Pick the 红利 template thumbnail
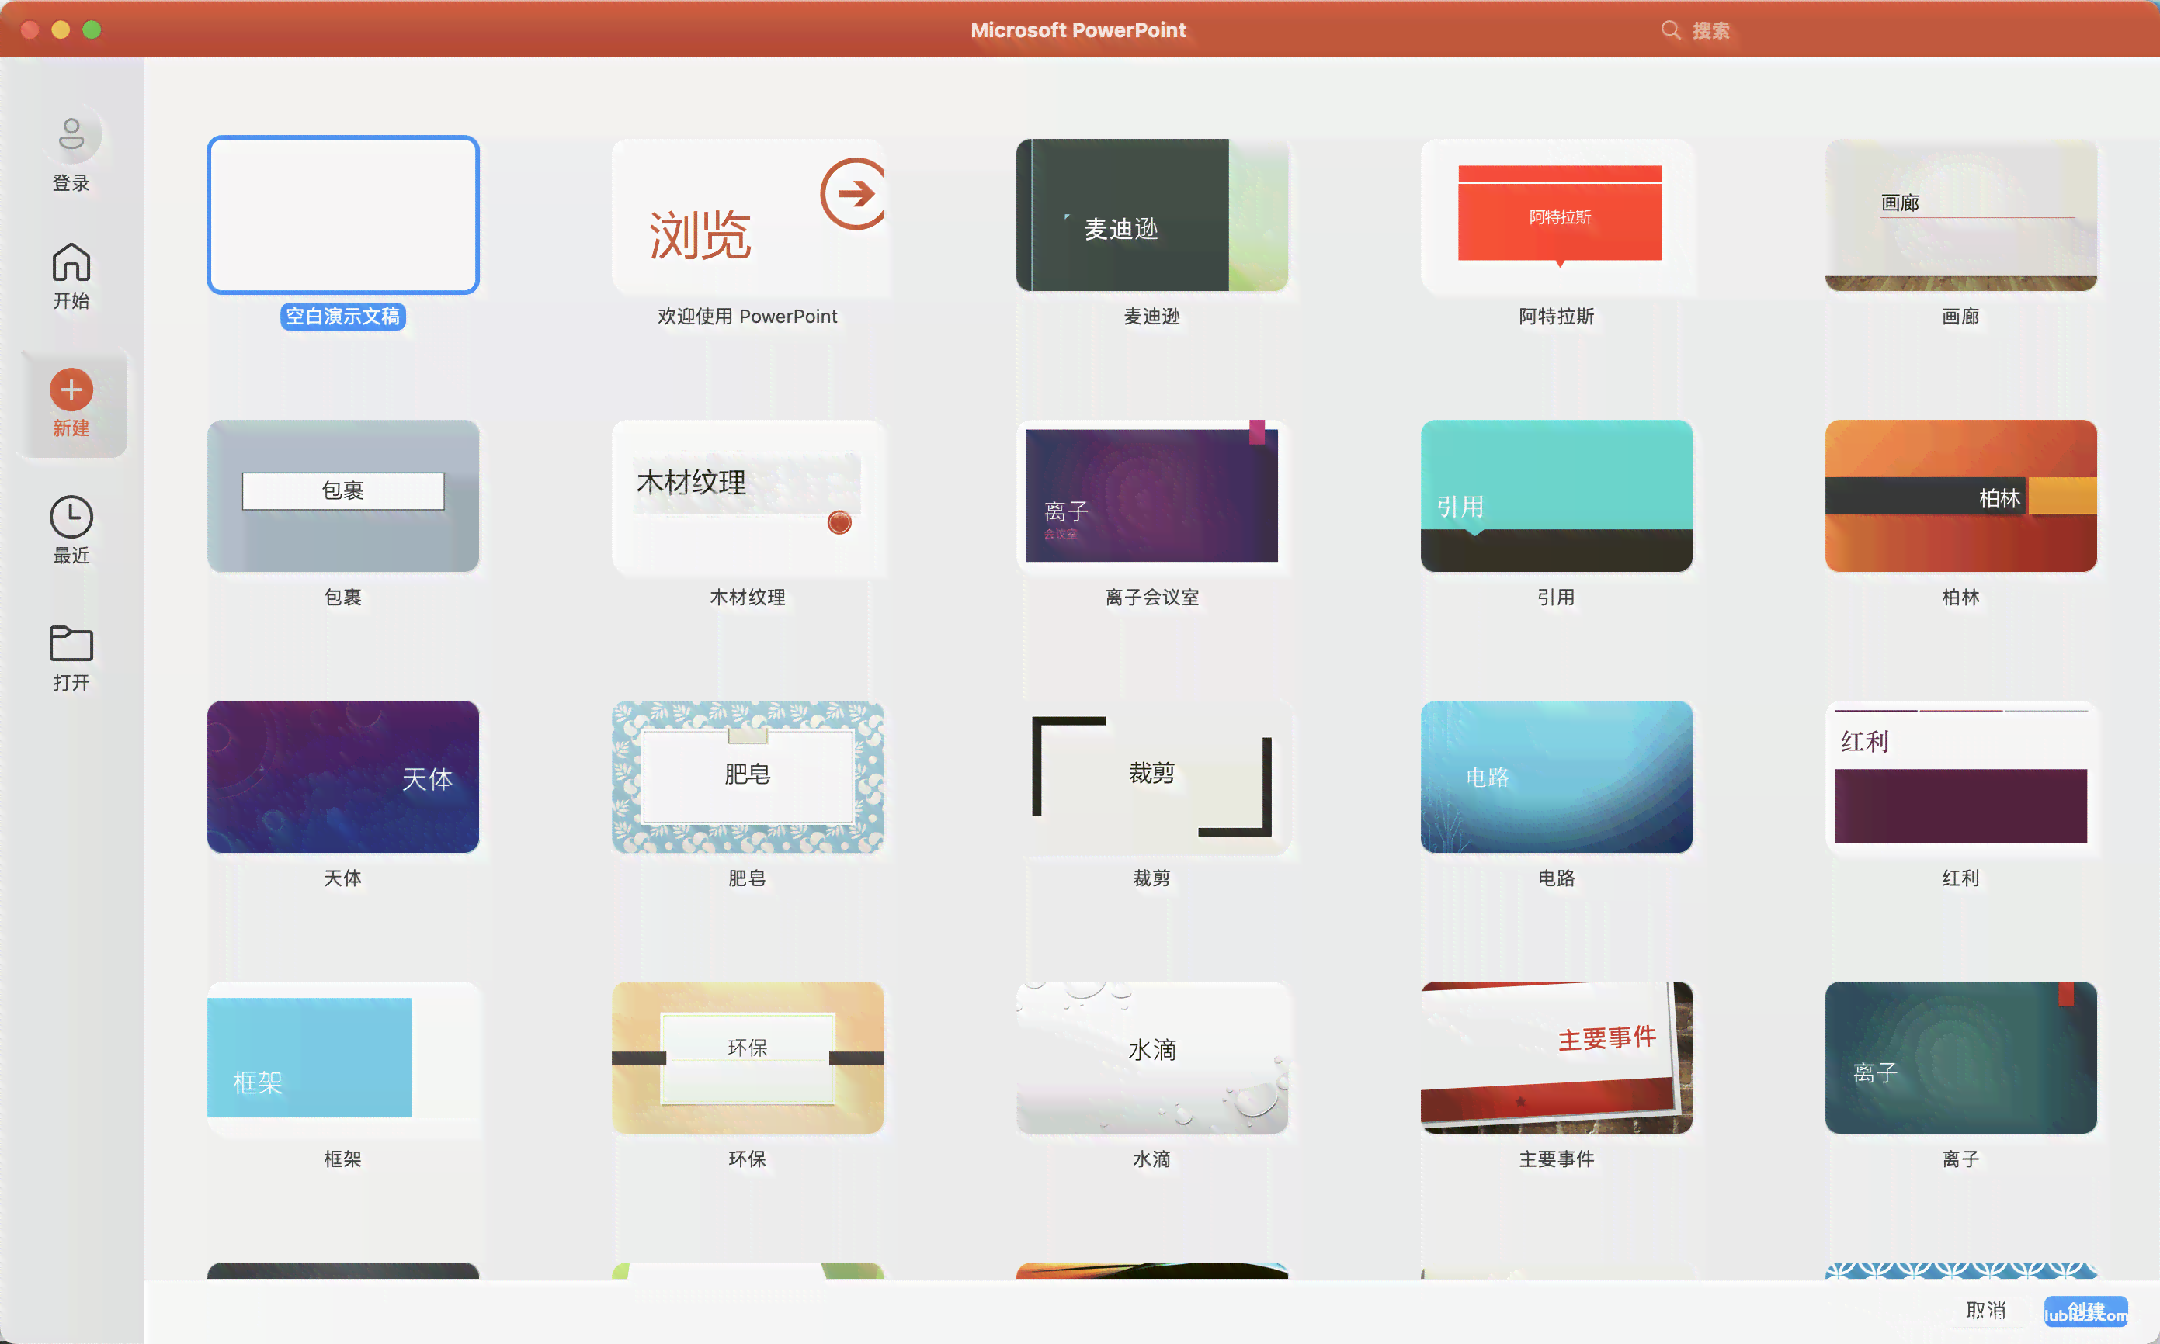The image size is (2160, 1344). pyautogui.click(x=1960, y=776)
